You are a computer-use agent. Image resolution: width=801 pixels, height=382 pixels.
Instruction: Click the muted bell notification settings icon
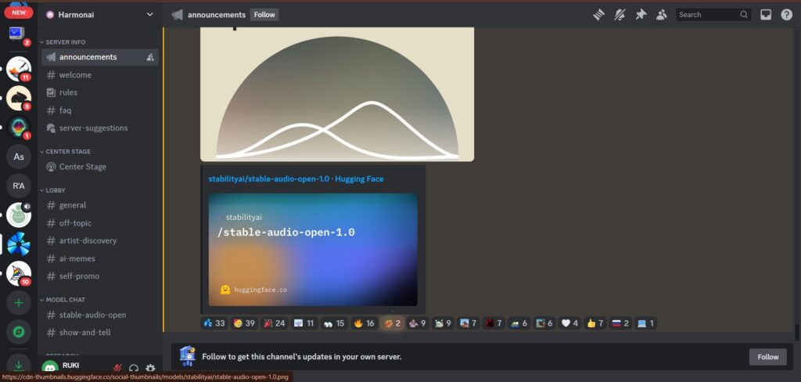tap(620, 14)
